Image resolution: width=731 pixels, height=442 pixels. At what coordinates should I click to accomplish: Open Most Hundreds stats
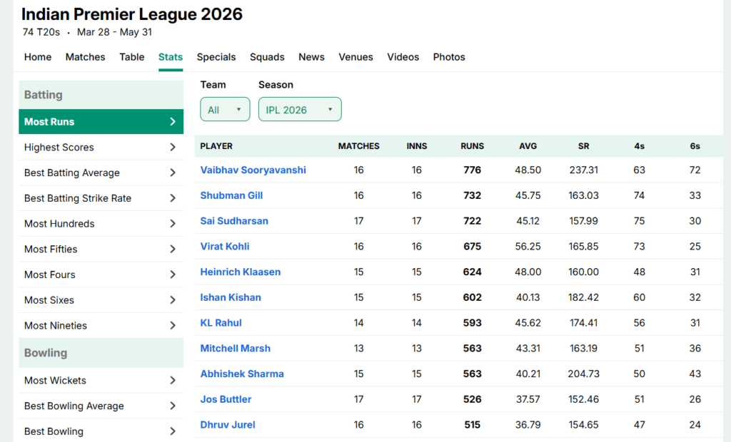101,224
